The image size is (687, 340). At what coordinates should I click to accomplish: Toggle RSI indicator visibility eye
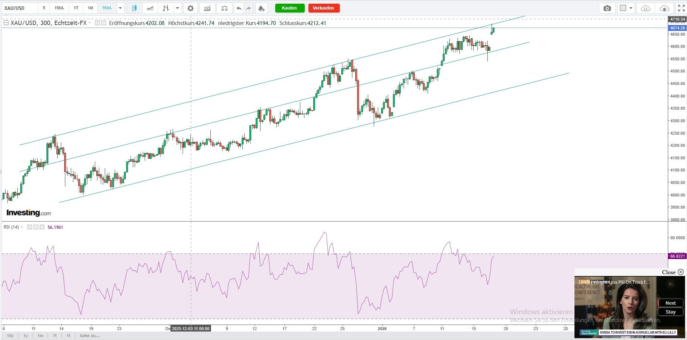[30, 227]
